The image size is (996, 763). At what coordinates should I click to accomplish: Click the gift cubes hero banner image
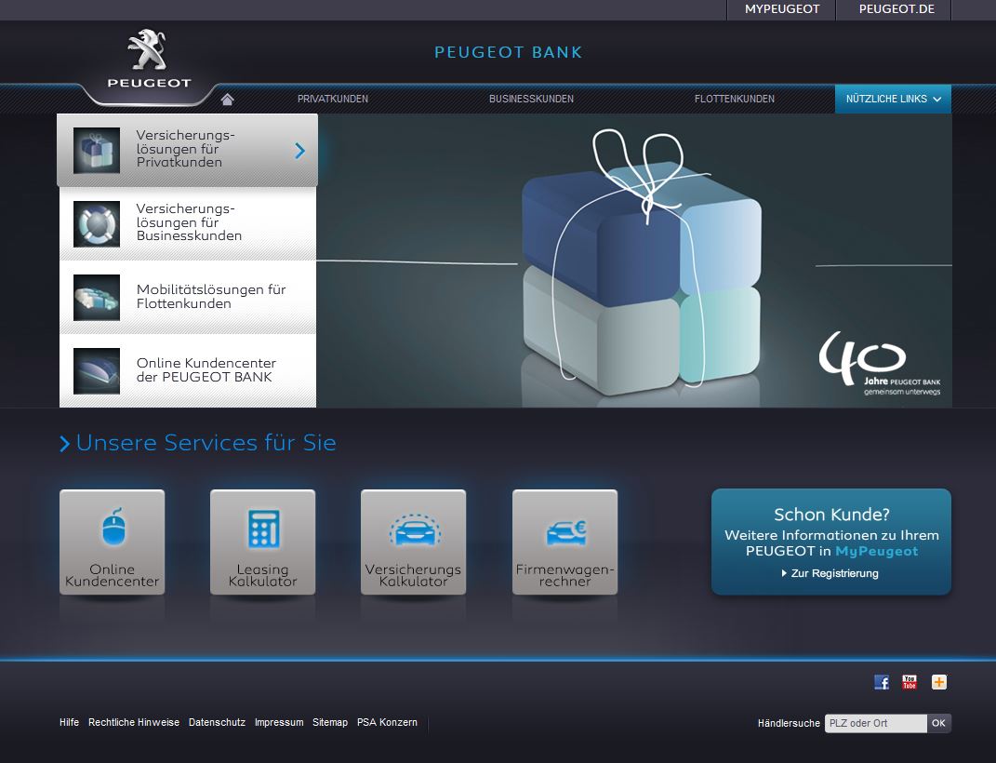point(634,261)
